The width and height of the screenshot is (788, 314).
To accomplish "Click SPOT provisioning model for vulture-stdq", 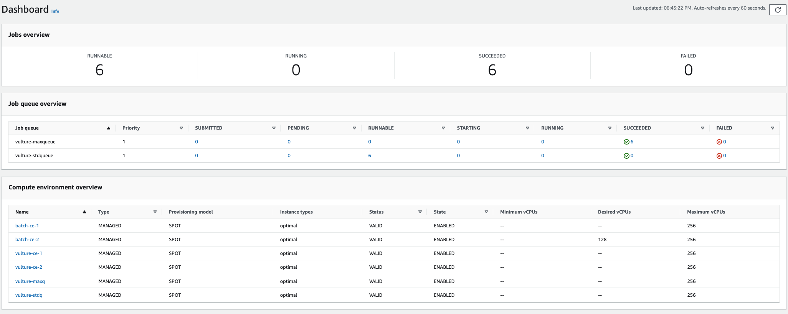I will tap(175, 295).
